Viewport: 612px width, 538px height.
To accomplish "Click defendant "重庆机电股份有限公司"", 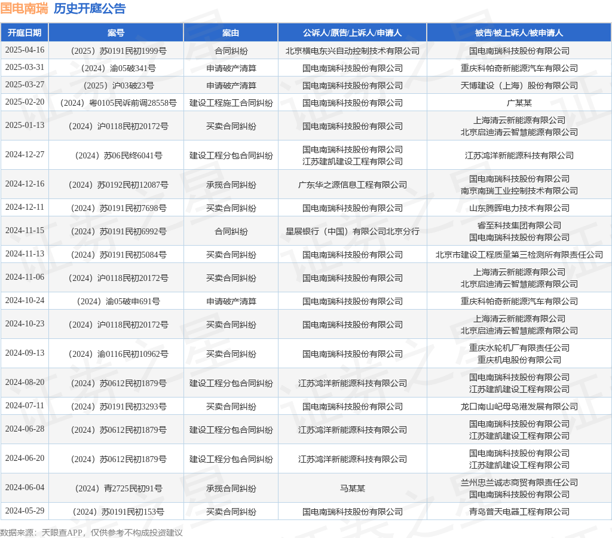I will (x=519, y=360).
